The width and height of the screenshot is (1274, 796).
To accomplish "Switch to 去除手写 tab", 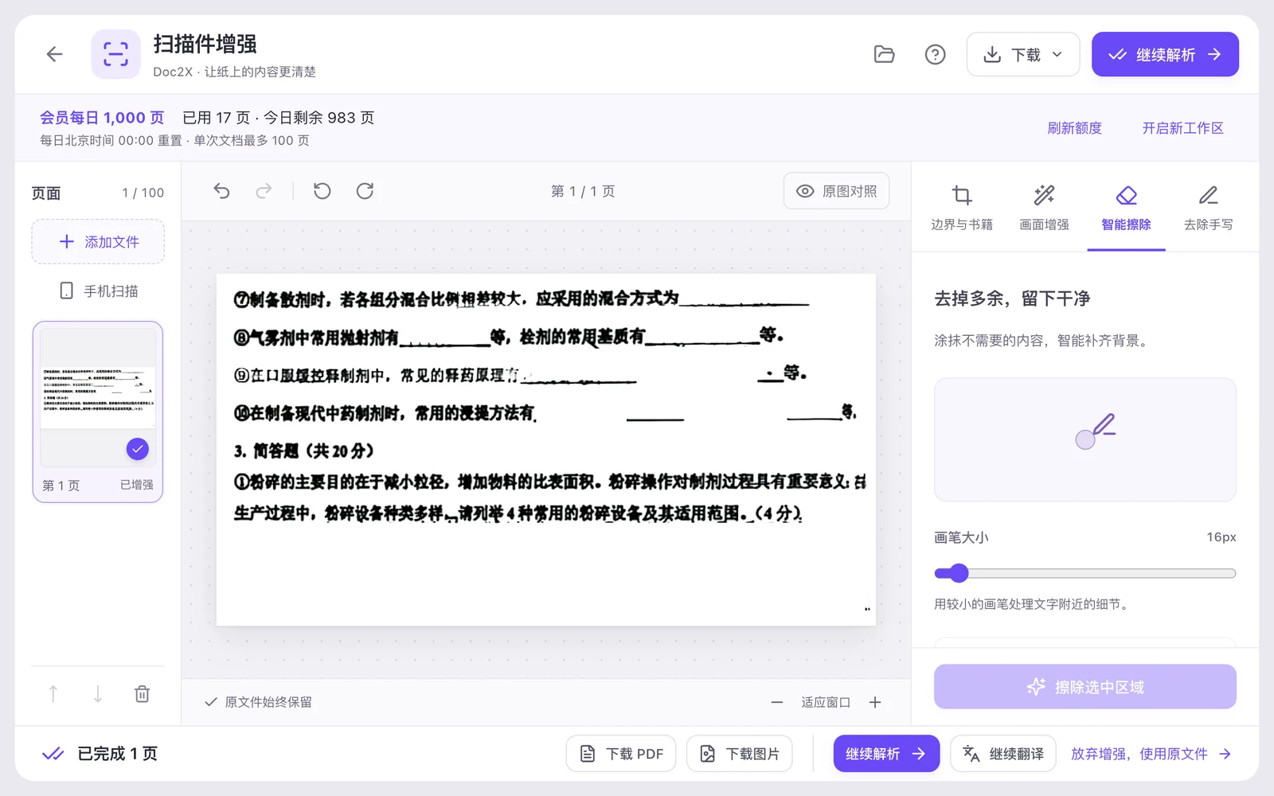I will [x=1208, y=209].
